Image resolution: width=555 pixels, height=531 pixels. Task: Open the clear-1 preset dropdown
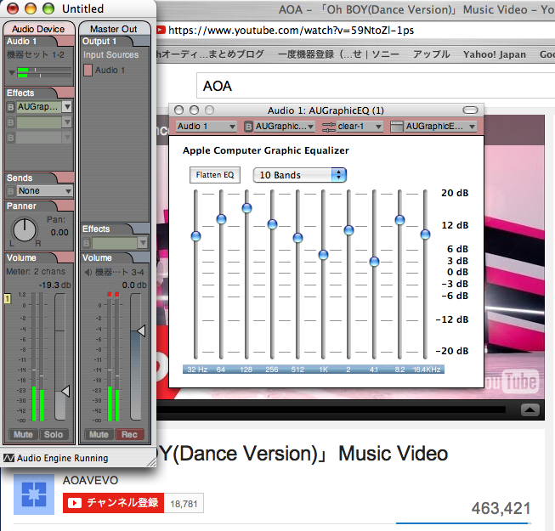(x=360, y=127)
